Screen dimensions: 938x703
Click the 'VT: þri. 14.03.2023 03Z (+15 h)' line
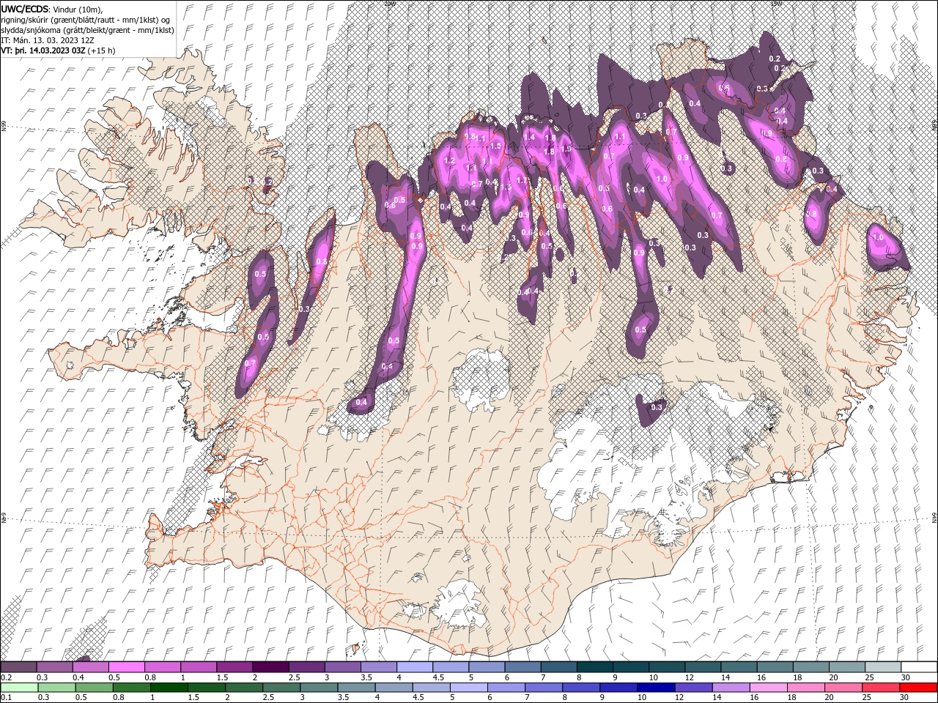56,51
